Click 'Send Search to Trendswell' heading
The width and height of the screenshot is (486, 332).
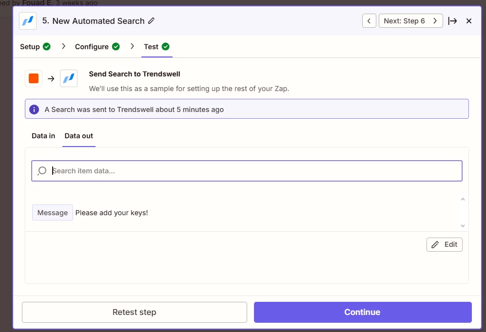coord(135,74)
